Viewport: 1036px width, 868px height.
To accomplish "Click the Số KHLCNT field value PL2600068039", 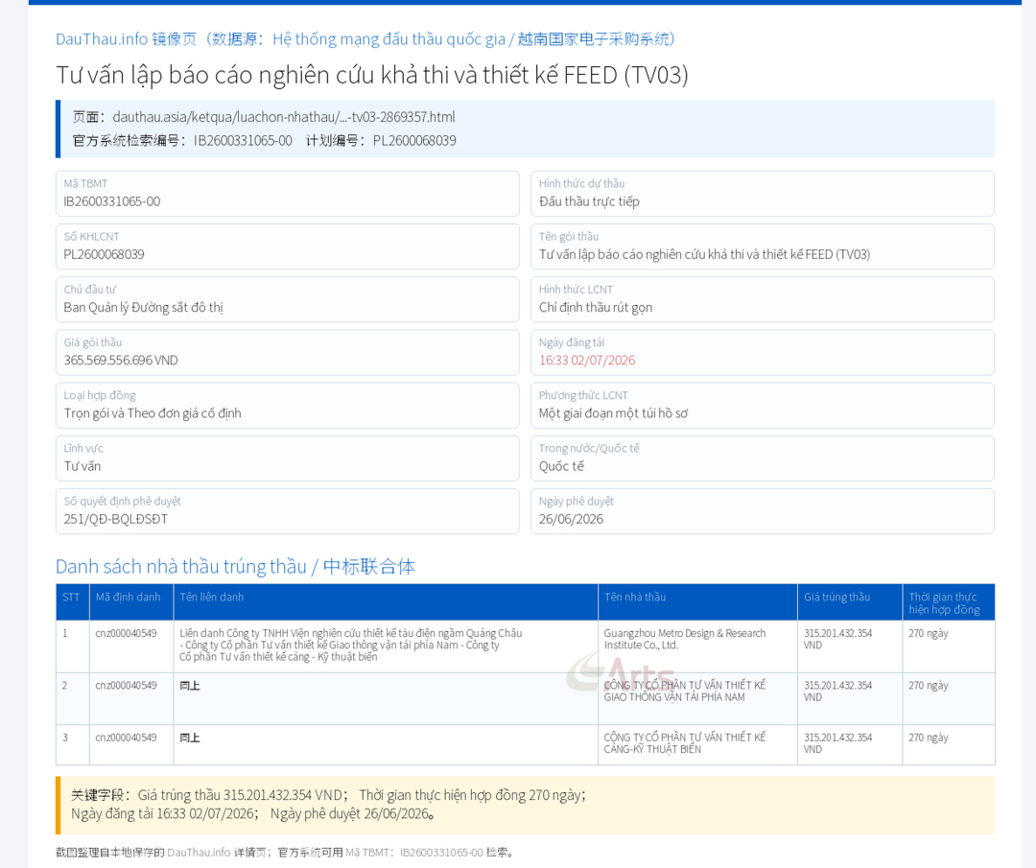I will coord(104,254).
